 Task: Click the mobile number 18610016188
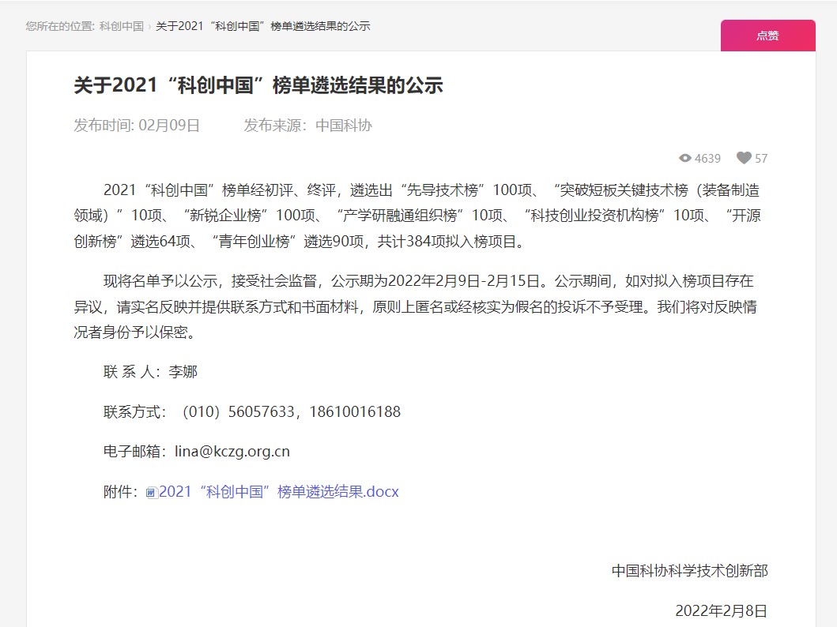pyautogui.click(x=355, y=411)
